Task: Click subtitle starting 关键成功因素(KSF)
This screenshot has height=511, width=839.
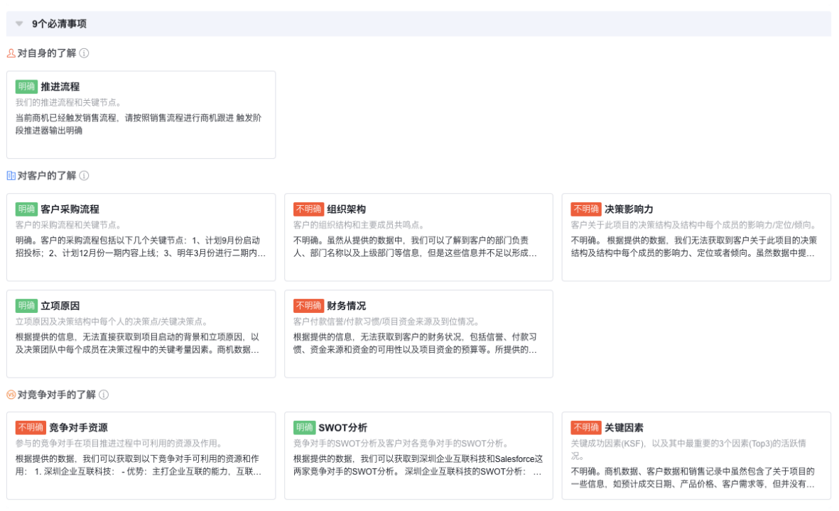Action: pos(688,449)
